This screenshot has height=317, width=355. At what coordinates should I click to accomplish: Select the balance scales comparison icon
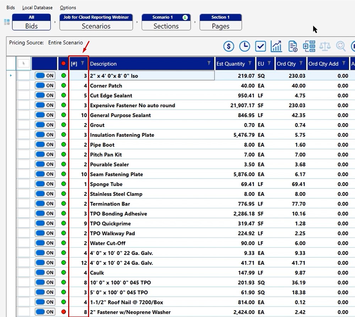tap(325, 46)
